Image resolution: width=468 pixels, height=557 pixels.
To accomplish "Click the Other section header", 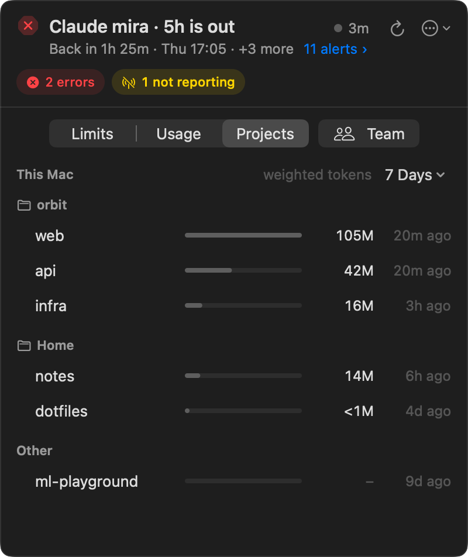I will [x=35, y=451].
